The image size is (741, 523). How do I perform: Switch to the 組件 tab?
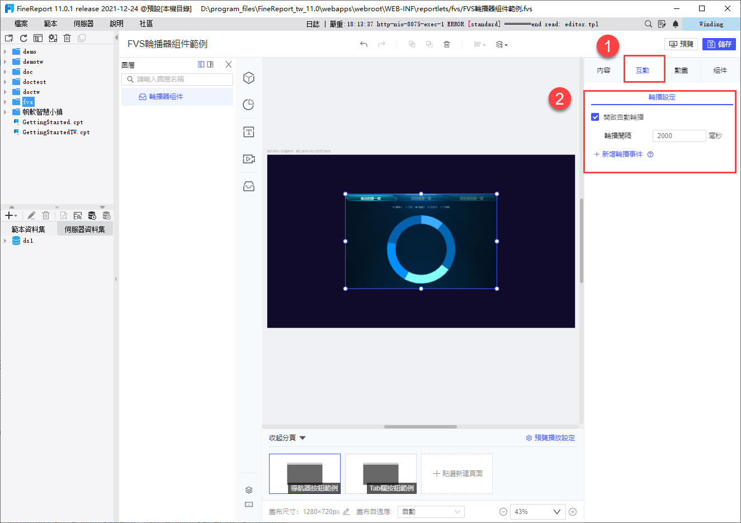click(x=720, y=70)
